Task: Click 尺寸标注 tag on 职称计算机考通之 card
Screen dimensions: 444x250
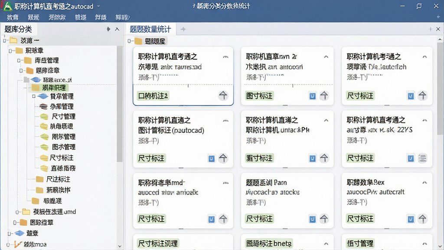Action: (360, 96)
